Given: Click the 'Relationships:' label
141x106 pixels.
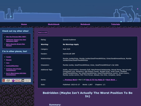Looking at the screenshot, I should click(x=46, y=59).
